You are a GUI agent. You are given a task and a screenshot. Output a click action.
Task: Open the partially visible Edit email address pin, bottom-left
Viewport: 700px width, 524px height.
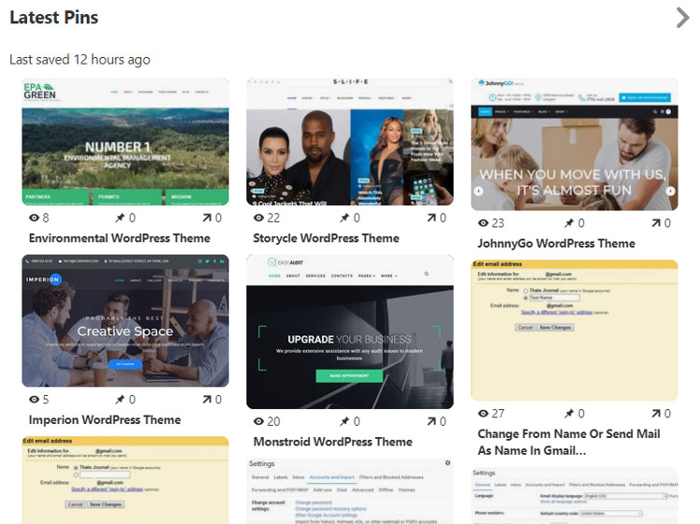(x=125, y=480)
